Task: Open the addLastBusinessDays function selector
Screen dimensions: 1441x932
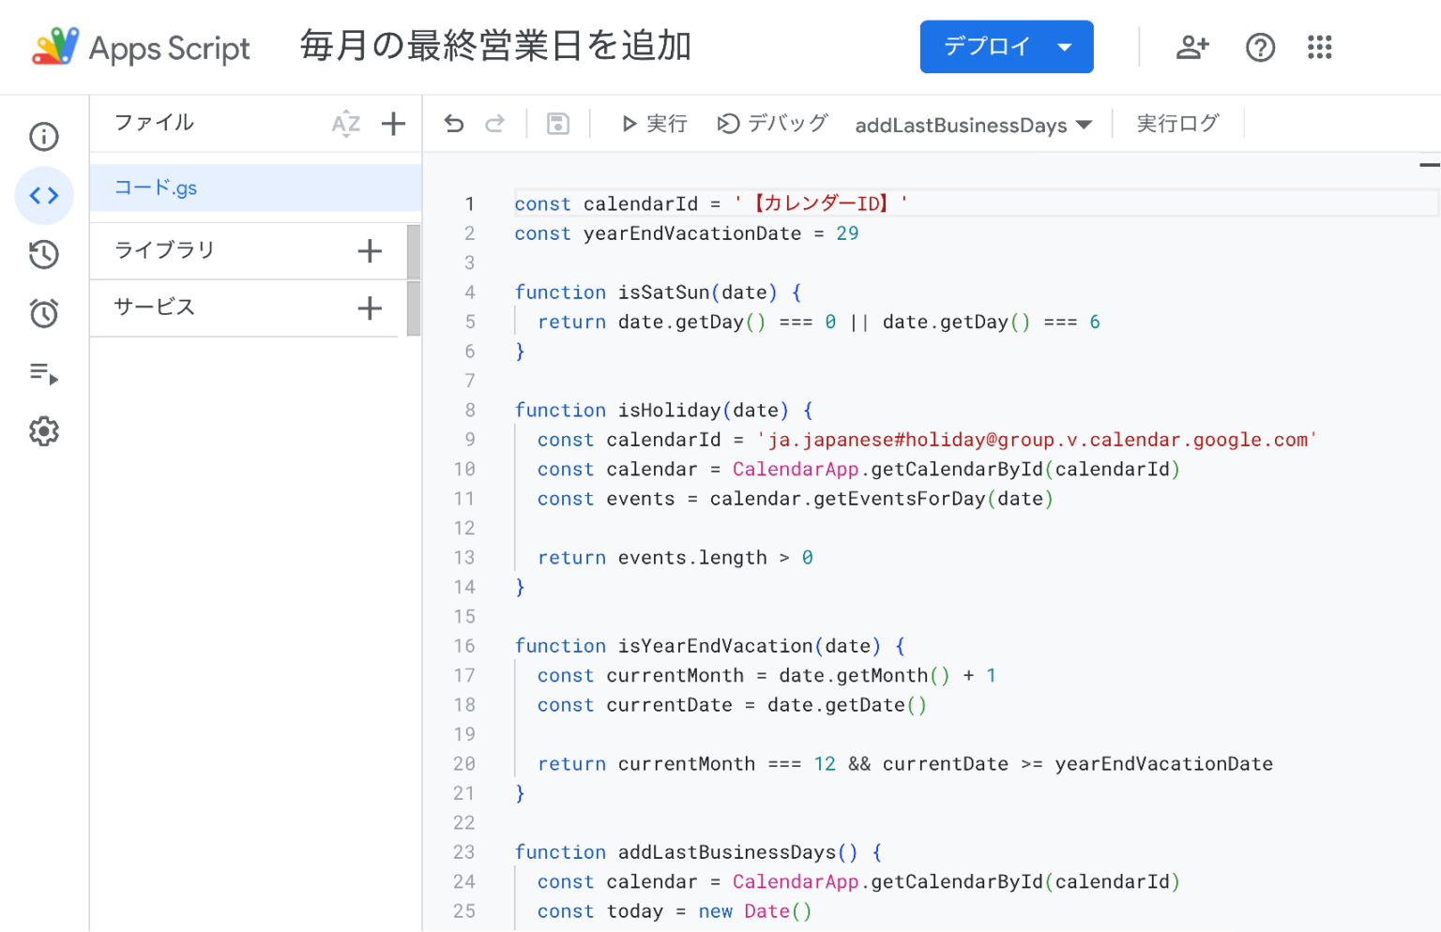Action: point(972,124)
